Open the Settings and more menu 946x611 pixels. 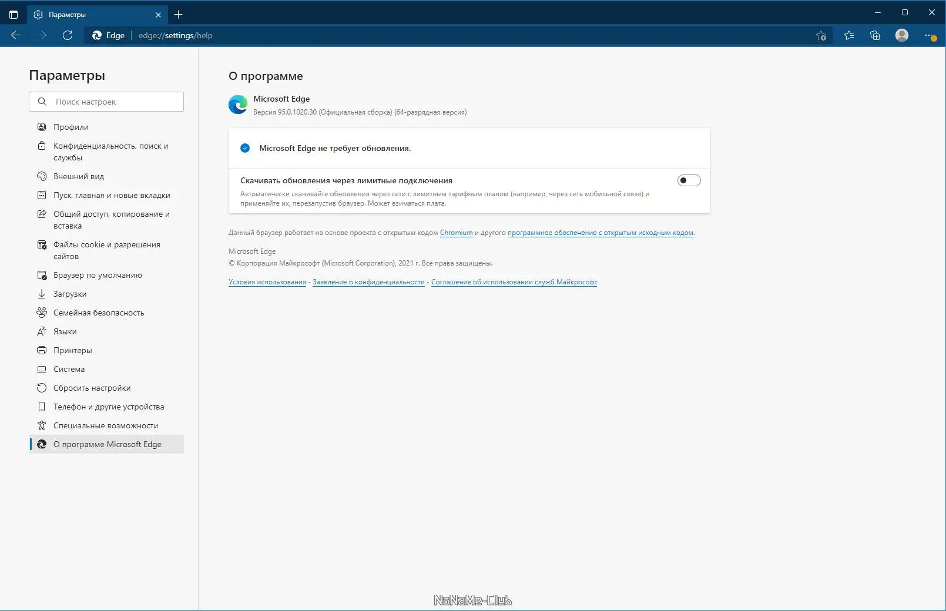tap(930, 35)
